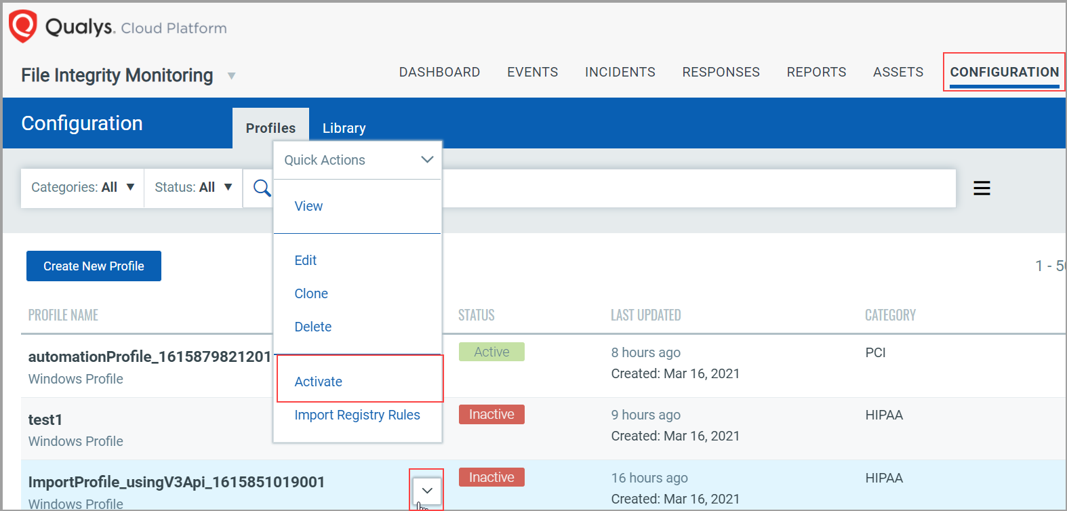
Task: Click the Configuration page heading
Action: pyautogui.click(x=82, y=123)
